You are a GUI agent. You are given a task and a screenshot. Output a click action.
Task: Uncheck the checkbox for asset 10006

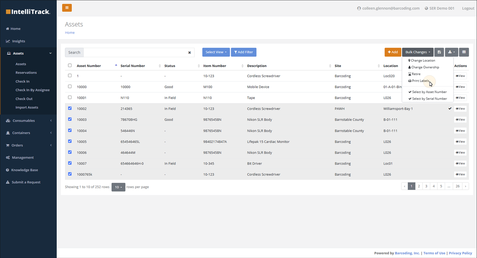point(70,152)
